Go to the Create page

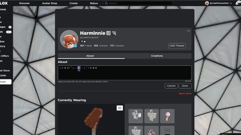[x=73, y=3]
